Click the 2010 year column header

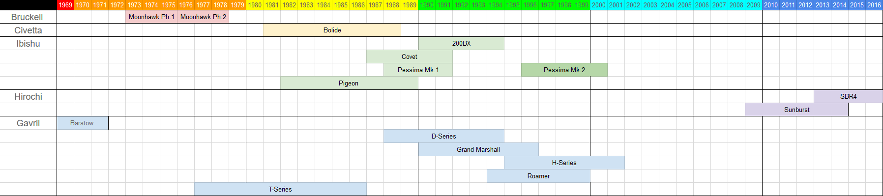pyautogui.click(x=771, y=5)
